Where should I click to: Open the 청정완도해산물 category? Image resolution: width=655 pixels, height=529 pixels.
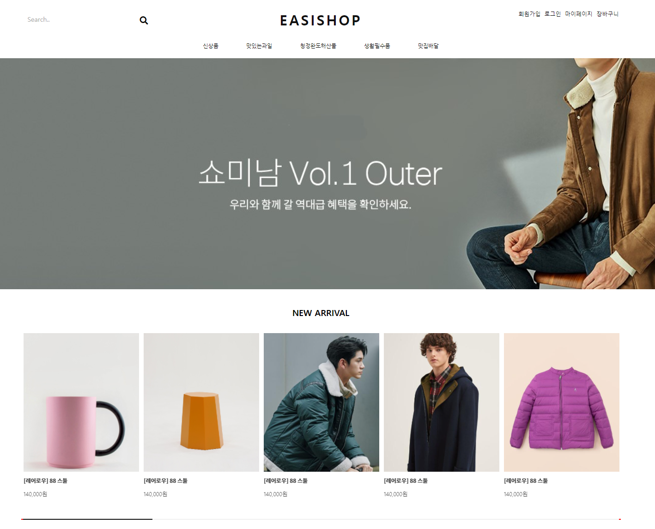point(318,46)
